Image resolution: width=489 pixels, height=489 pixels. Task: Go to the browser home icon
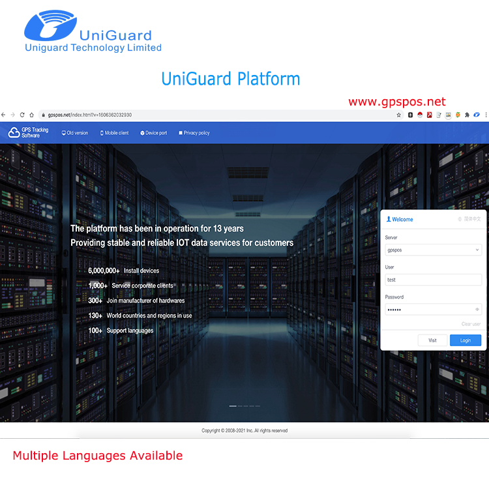pos(31,115)
